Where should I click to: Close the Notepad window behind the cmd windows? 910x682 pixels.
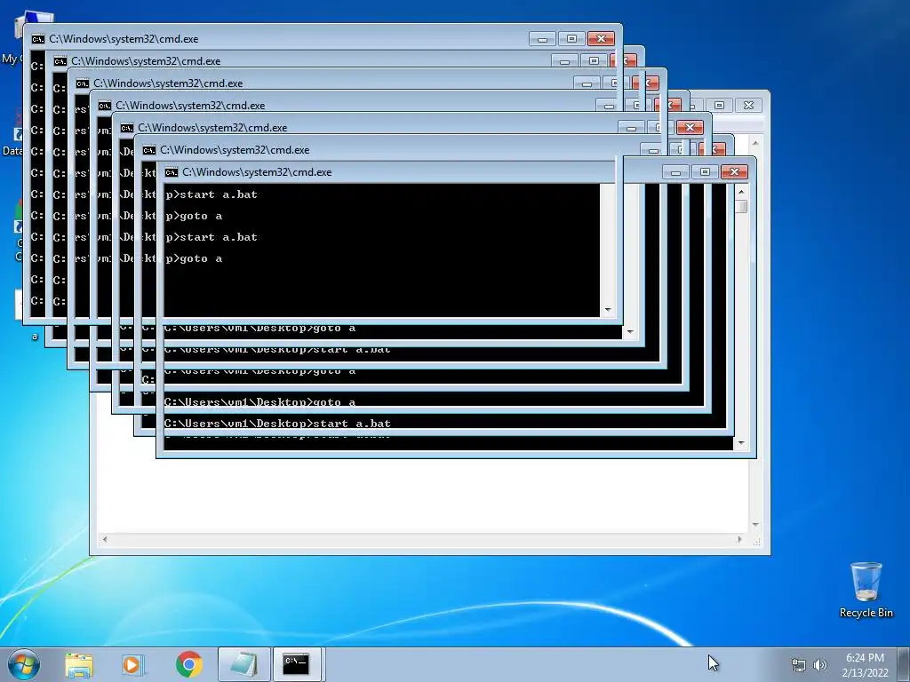(x=748, y=105)
